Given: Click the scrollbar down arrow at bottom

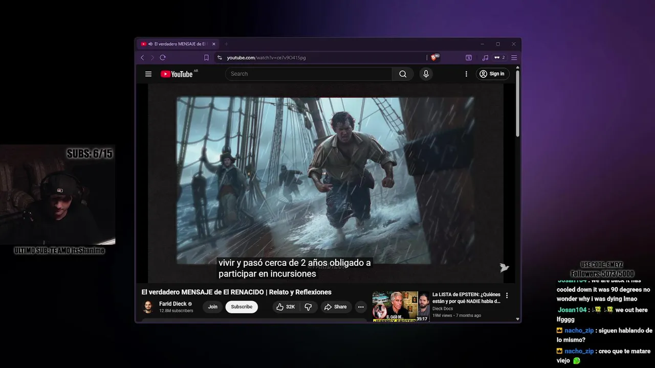Looking at the screenshot, I should [518, 319].
